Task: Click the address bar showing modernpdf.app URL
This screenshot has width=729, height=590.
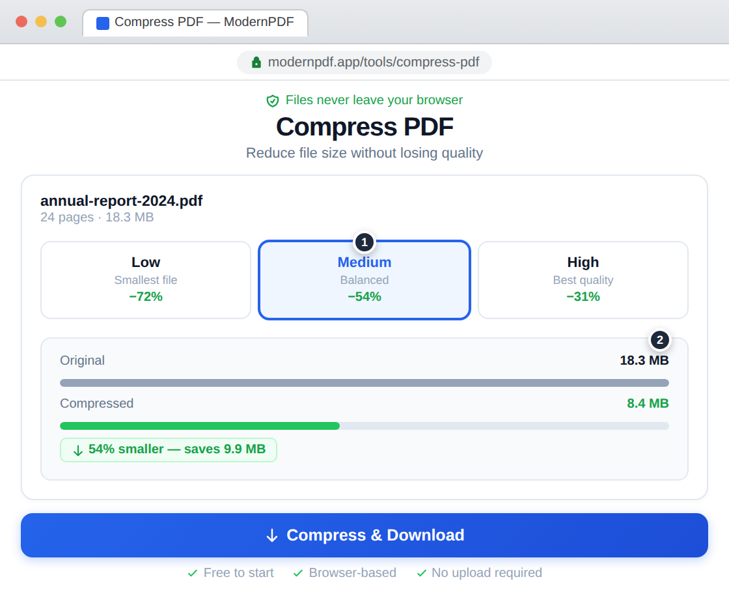Action: pos(364,62)
